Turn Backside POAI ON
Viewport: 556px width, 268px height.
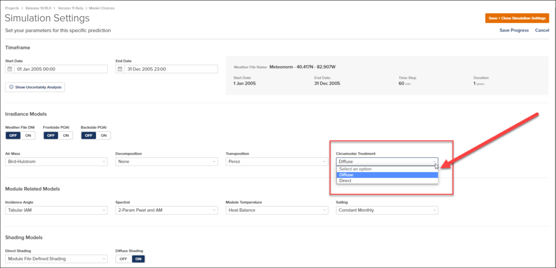tap(103, 136)
